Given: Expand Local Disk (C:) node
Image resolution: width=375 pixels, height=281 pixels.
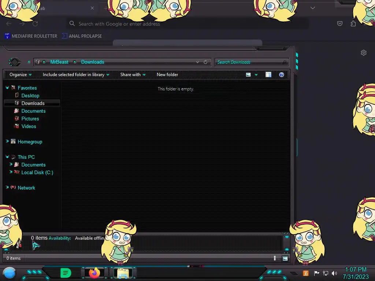Looking at the screenshot, I should point(11,172).
